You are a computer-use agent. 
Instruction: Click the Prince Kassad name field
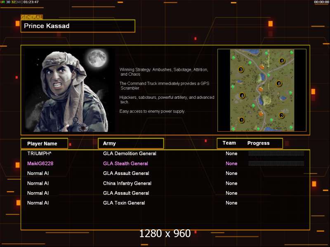pos(78,26)
